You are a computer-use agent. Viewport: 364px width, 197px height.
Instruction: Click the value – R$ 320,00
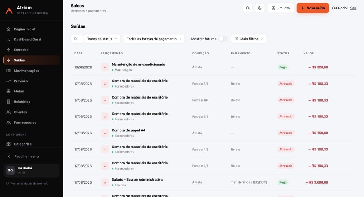click(318, 67)
